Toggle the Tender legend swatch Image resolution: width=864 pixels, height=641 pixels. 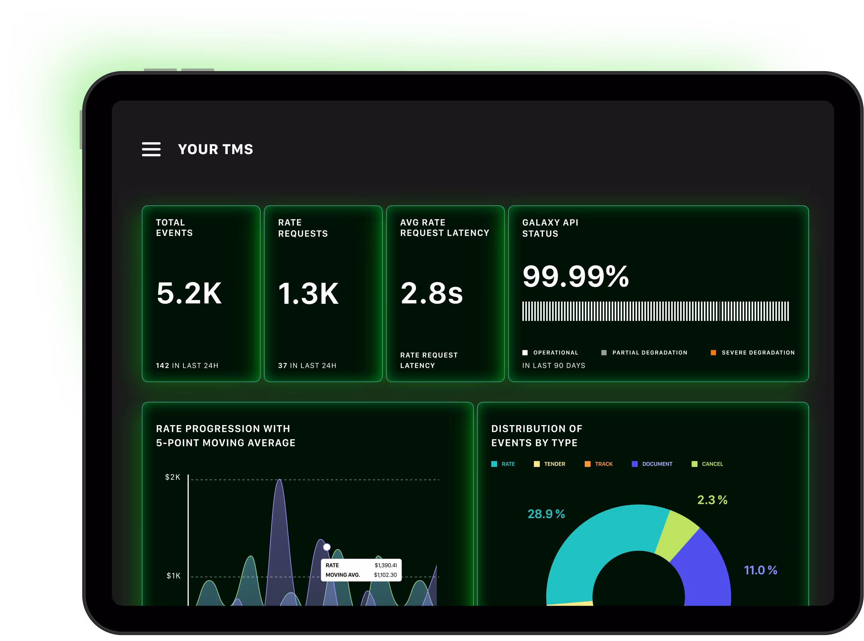[x=537, y=464]
